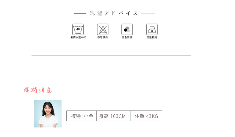
Task: Click the 最高水温40°C caption
Action: coord(78,37)
